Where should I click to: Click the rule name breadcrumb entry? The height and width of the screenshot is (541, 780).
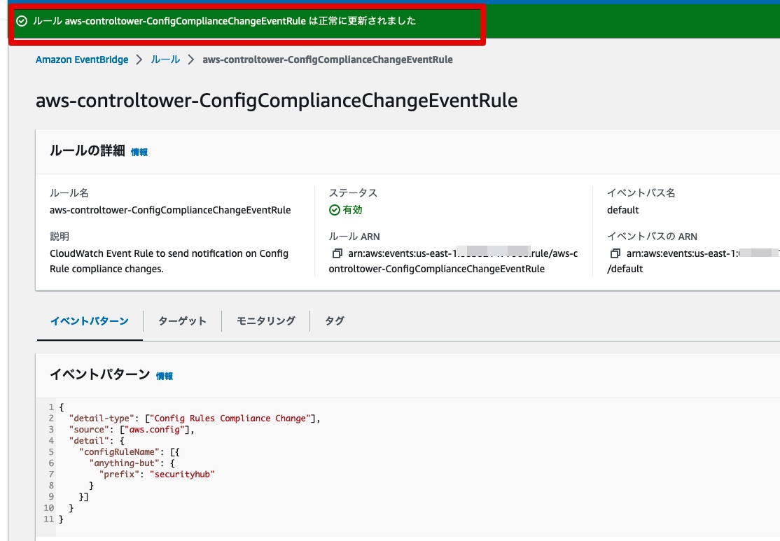click(x=326, y=59)
